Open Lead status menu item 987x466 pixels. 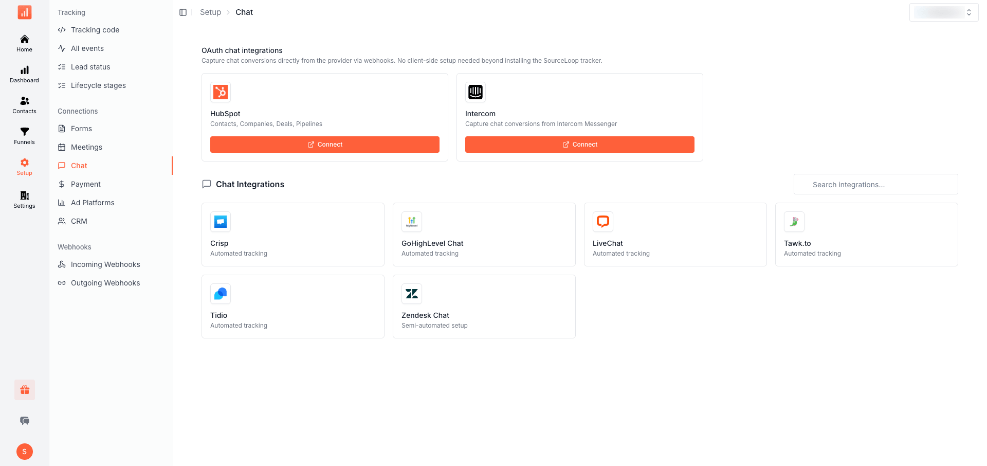point(111,67)
